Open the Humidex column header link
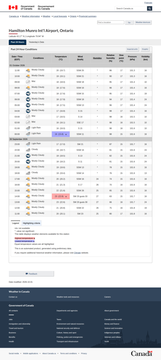This screenshot has width=161, height=360. (x=97, y=58)
